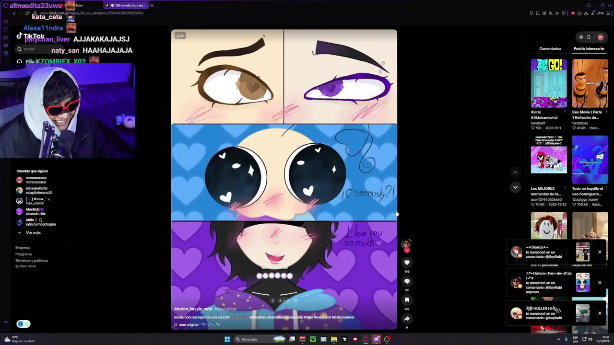Open the three-dot menu on the photo
614x345 pixels.
click(390, 36)
